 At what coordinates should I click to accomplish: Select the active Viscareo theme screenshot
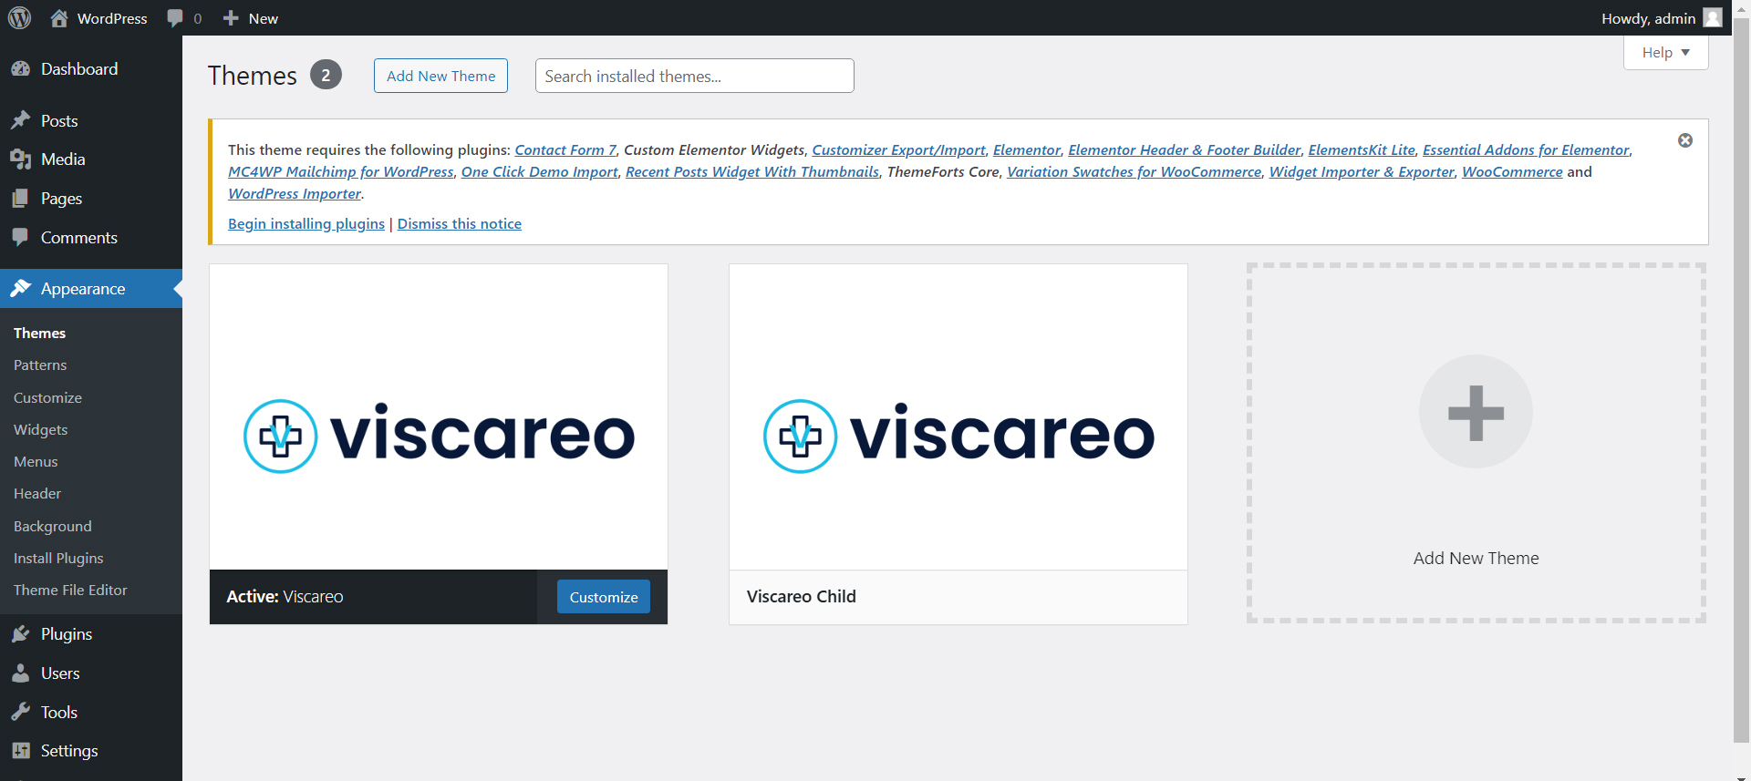pyautogui.click(x=439, y=417)
